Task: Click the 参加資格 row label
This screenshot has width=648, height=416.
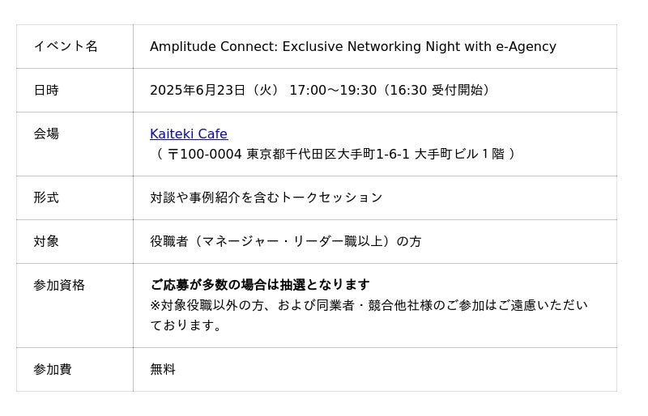Action: pyautogui.click(x=59, y=285)
